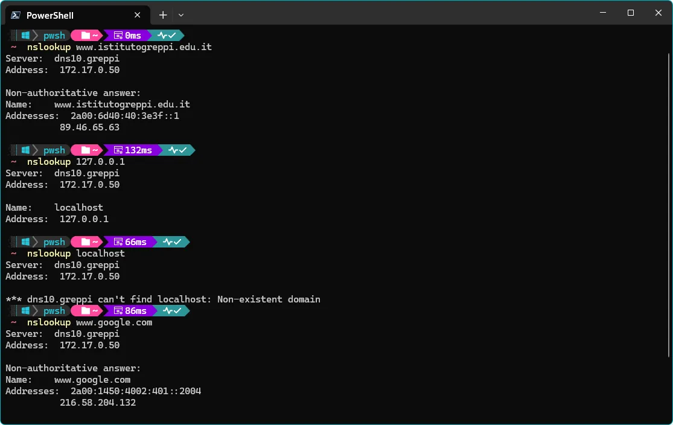Click the nslookup 127.0.0.1 command
This screenshot has height=425, width=673.
[x=76, y=162]
